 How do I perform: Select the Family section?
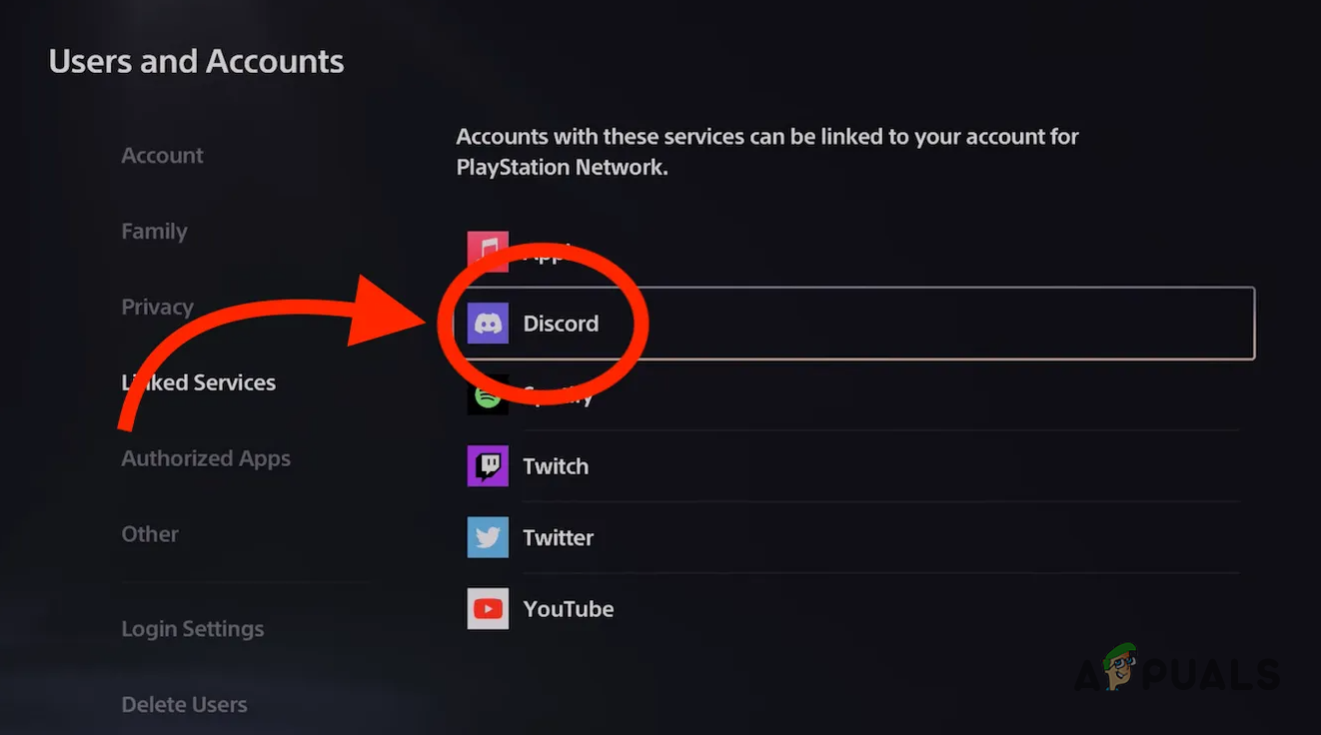tap(154, 231)
